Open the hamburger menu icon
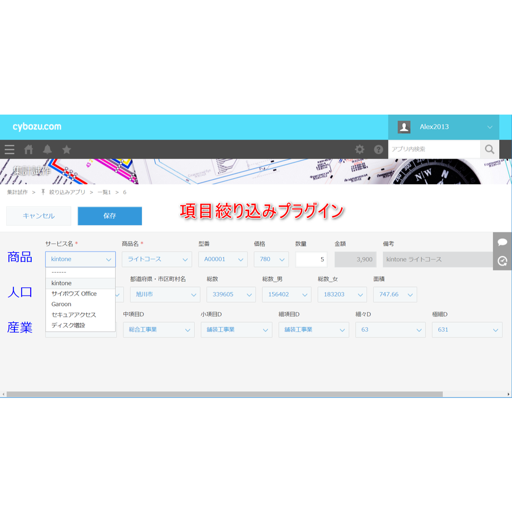Viewport: 512px width, 512px height. click(9, 150)
